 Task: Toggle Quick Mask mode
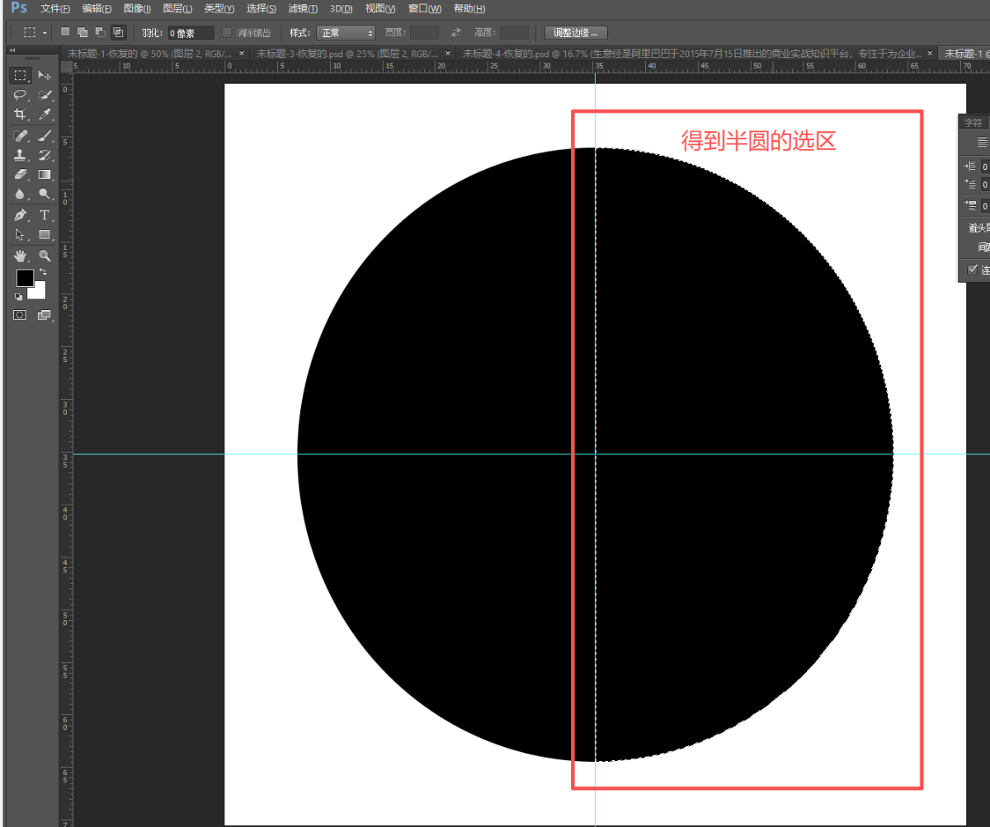point(21,315)
